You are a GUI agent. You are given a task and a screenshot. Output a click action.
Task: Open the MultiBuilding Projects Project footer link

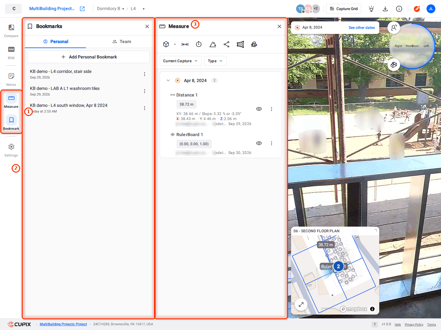[x=63, y=324]
